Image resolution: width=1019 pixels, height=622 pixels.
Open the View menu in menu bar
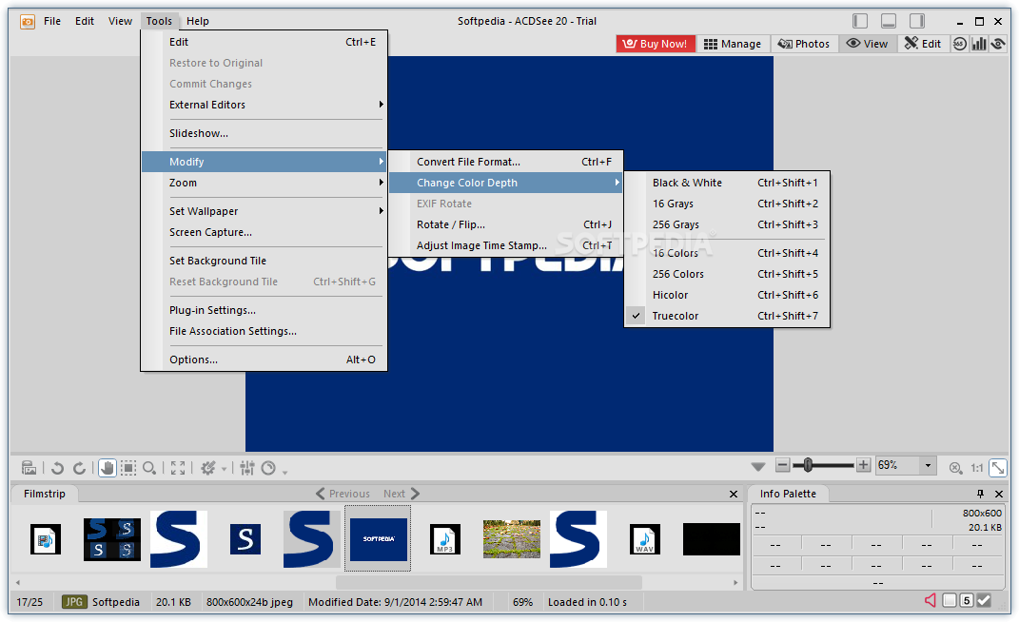click(x=120, y=21)
